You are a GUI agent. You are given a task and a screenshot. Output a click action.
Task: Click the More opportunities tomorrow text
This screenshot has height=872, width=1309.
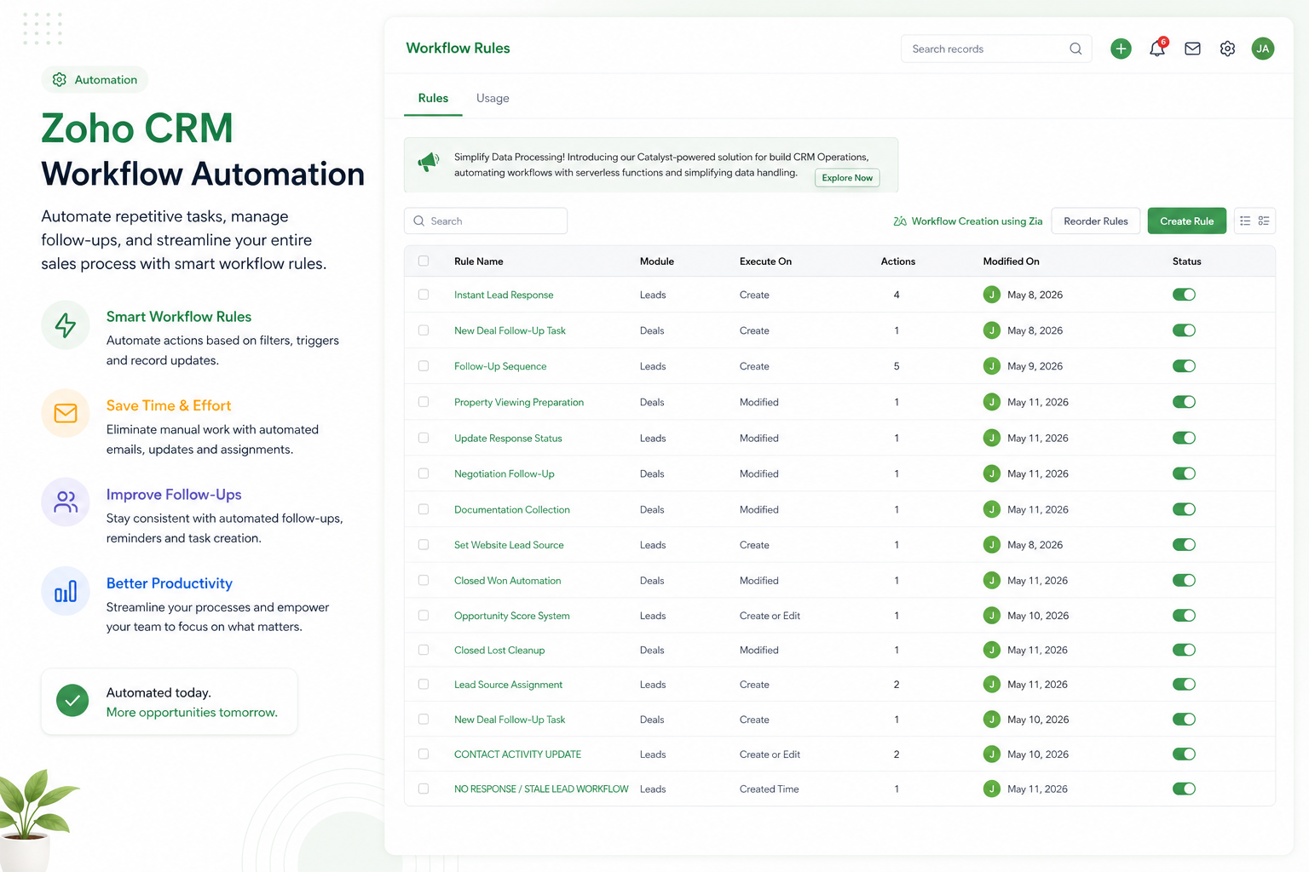click(192, 712)
